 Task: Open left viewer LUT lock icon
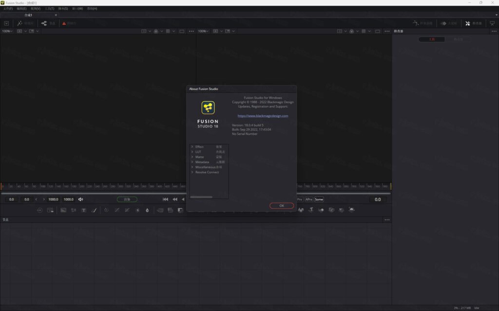tap(156, 31)
